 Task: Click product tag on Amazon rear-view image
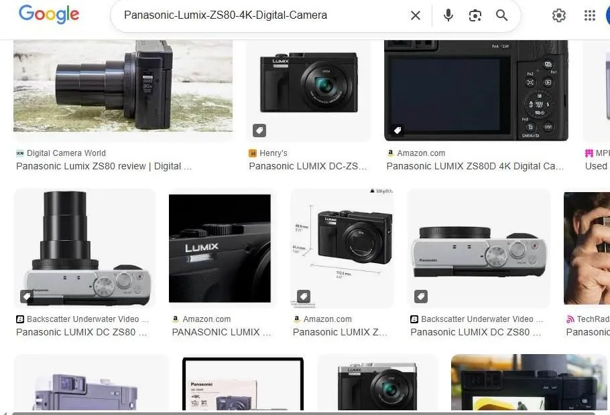[x=398, y=131]
